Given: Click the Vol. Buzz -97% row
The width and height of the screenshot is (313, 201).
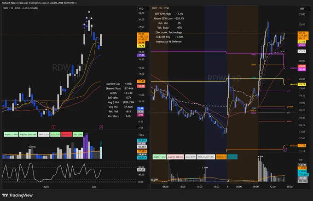Looking at the screenshot, I should coord(169,28).
